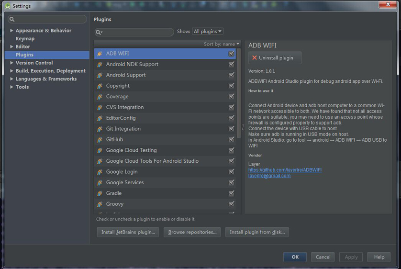Click the Google Cloud Tools plugin icon

point(100,161)
